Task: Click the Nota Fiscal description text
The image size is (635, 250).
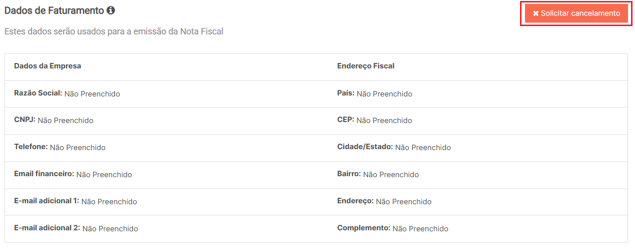Action: (113, 31)
